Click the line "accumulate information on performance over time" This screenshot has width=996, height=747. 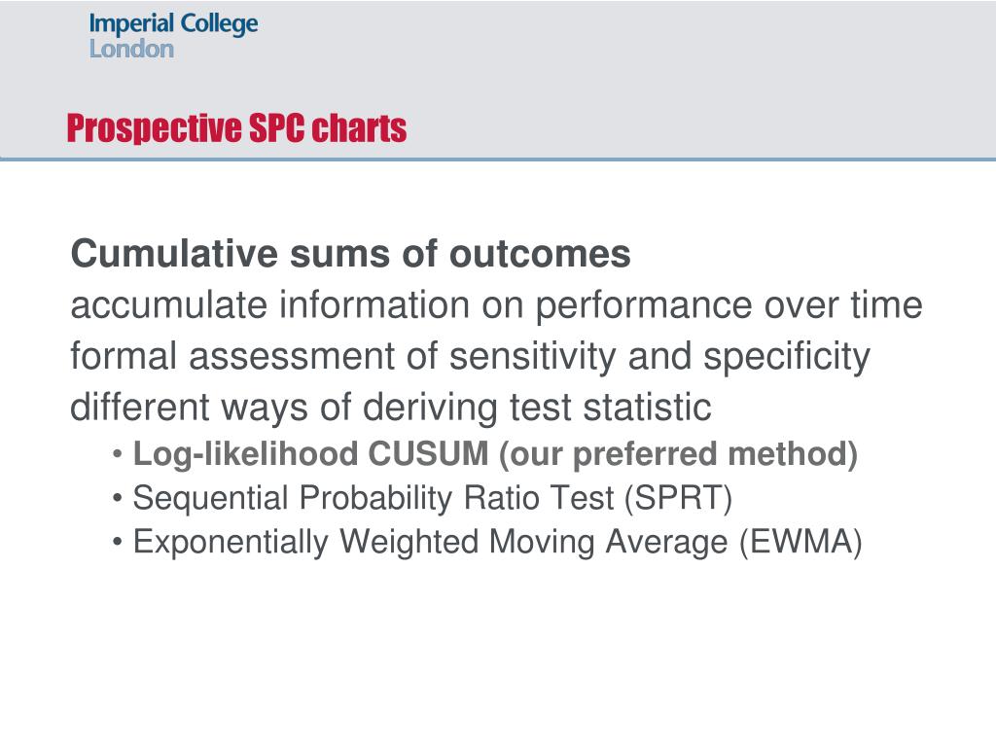(x=496, y=305)
